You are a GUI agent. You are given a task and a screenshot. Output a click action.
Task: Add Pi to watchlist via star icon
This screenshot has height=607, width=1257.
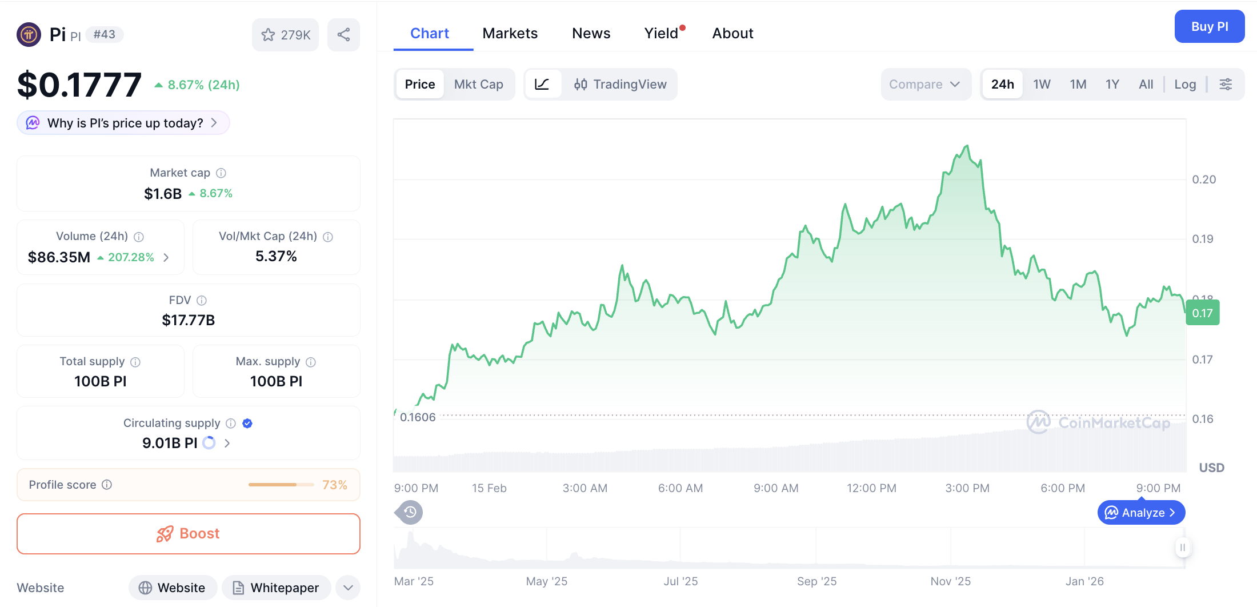[x=269, y=34]
